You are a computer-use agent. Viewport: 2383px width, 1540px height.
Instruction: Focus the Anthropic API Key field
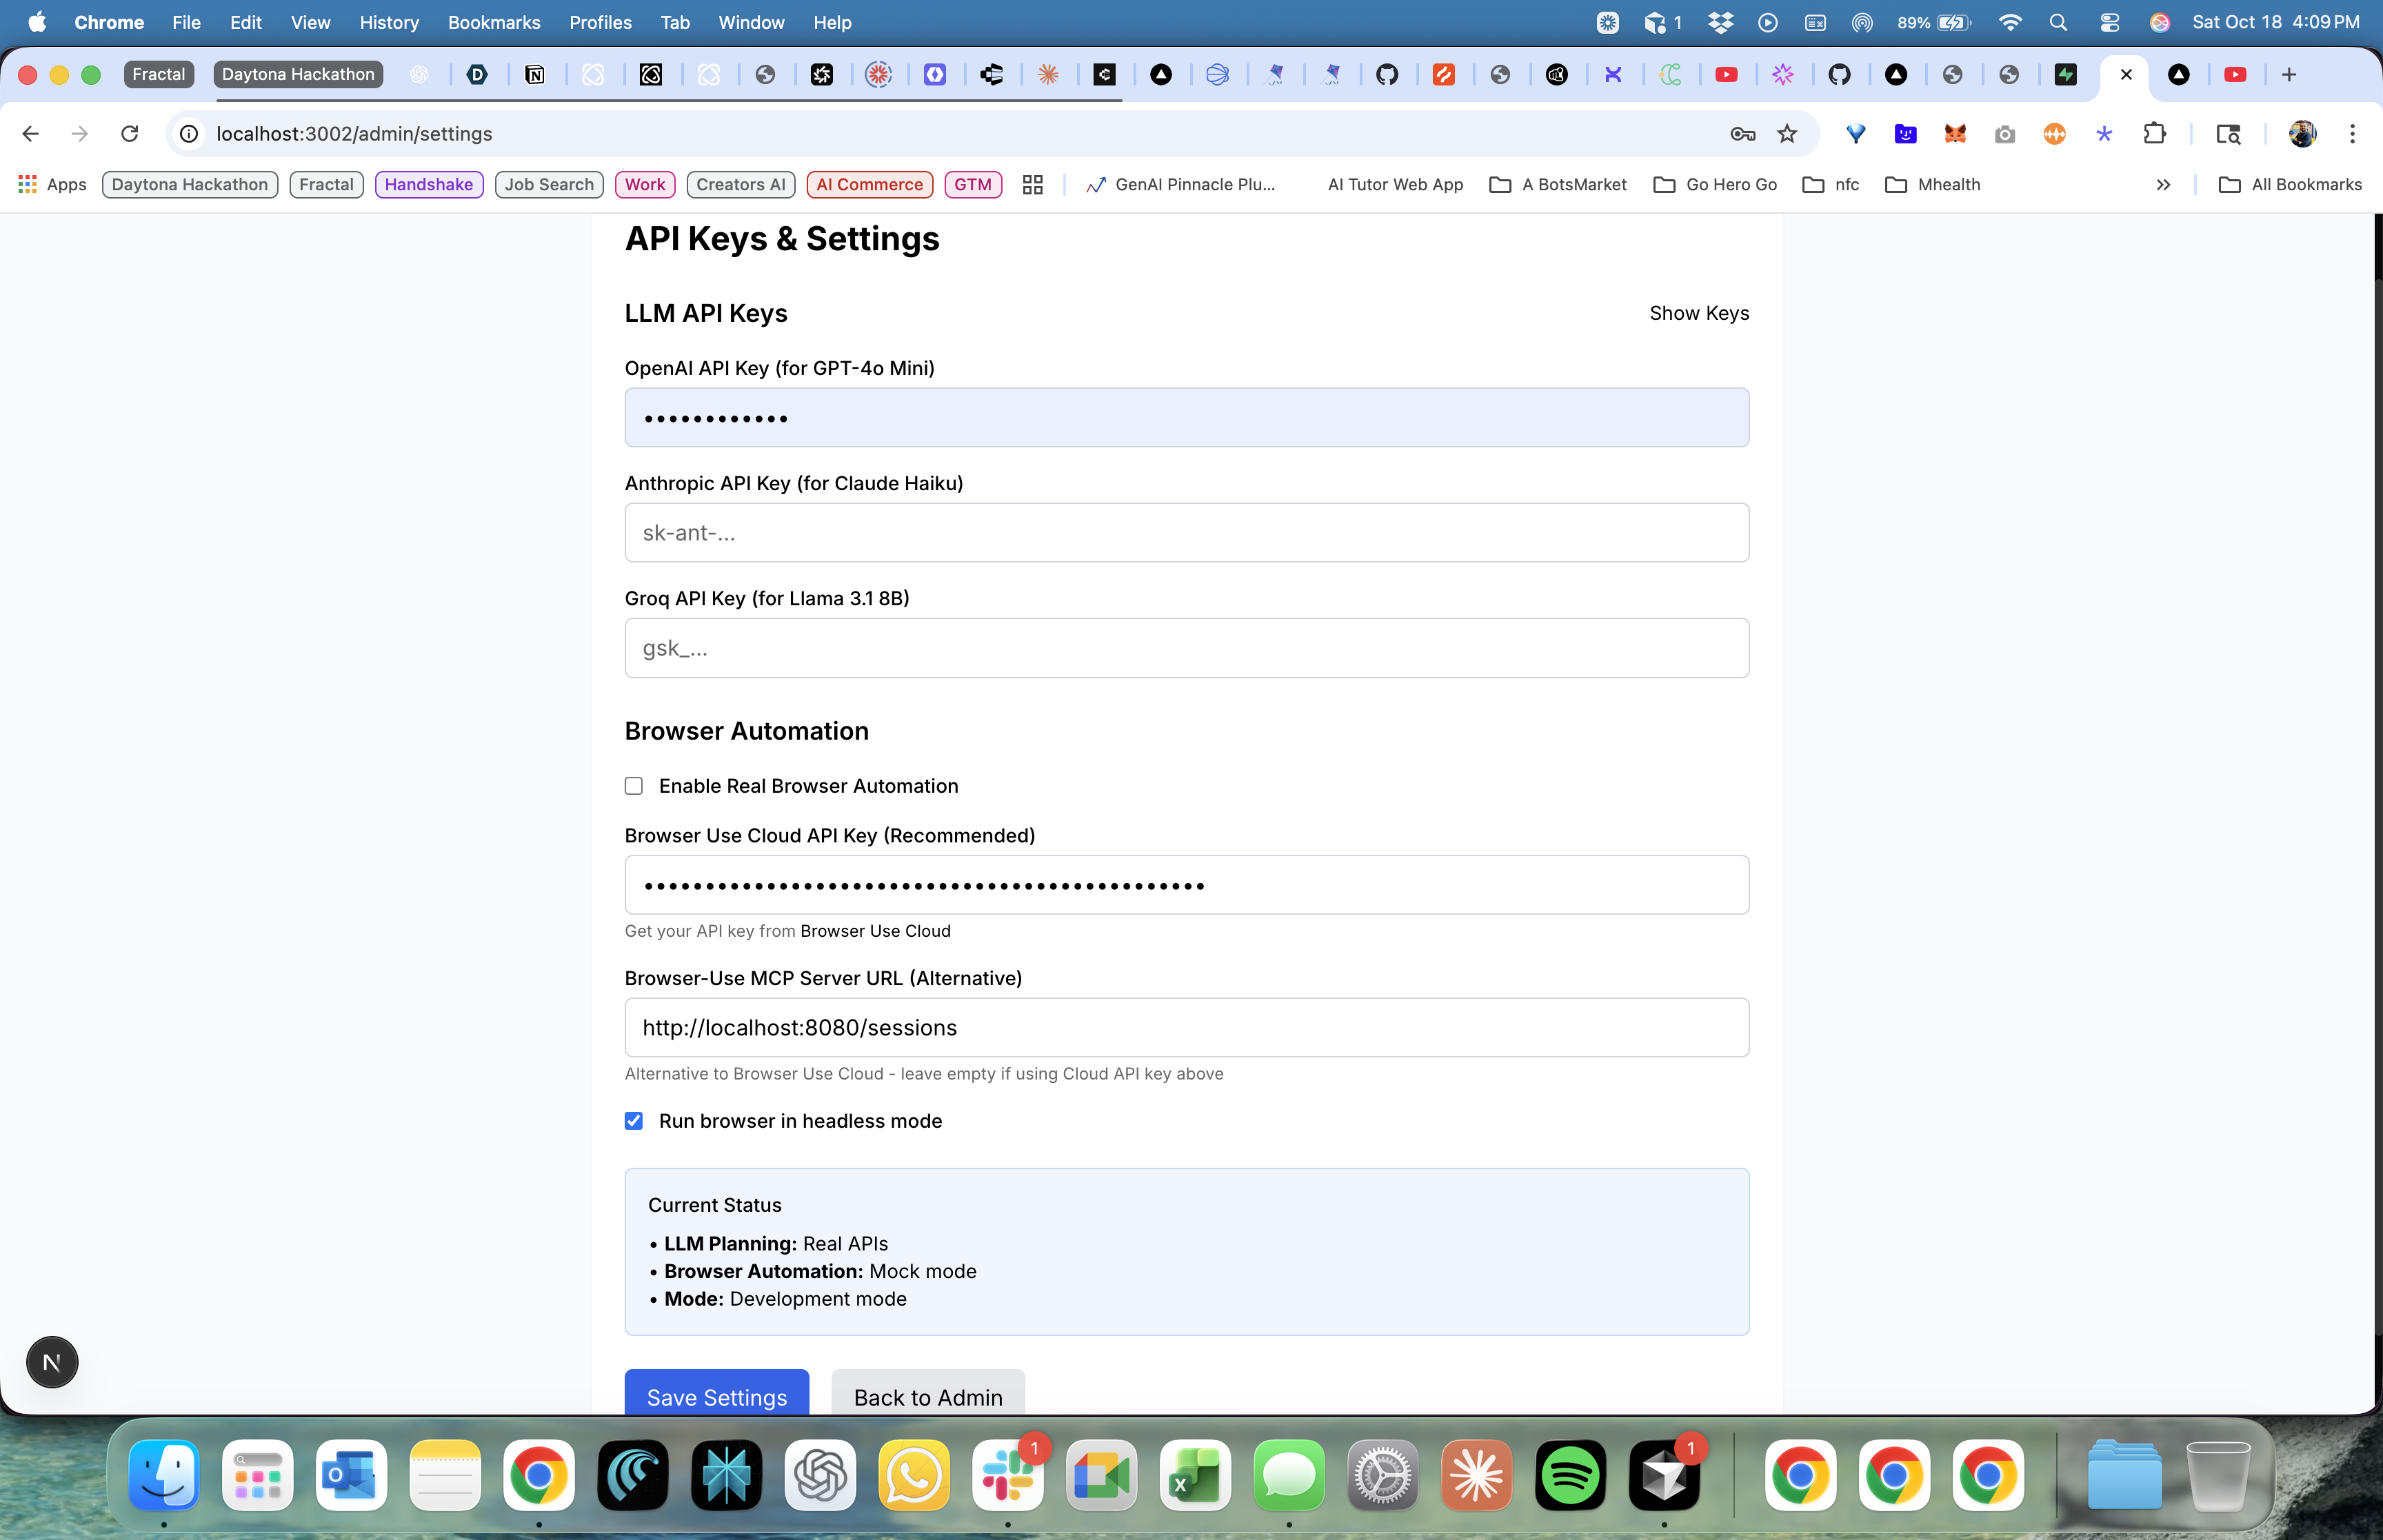tap(1186, 533)
